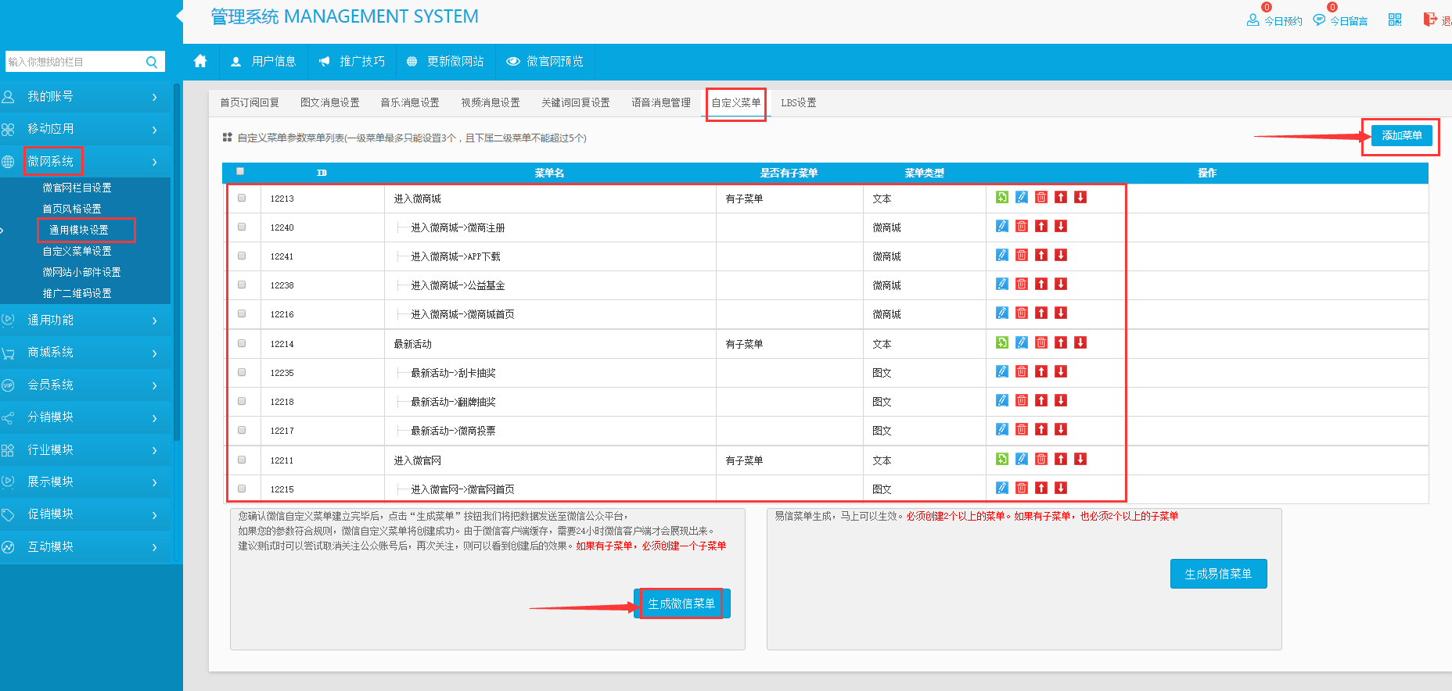Viewport: 1452px width, 691px height.
Task: Focus the sidebar search input field
Action: coord(75,62)
